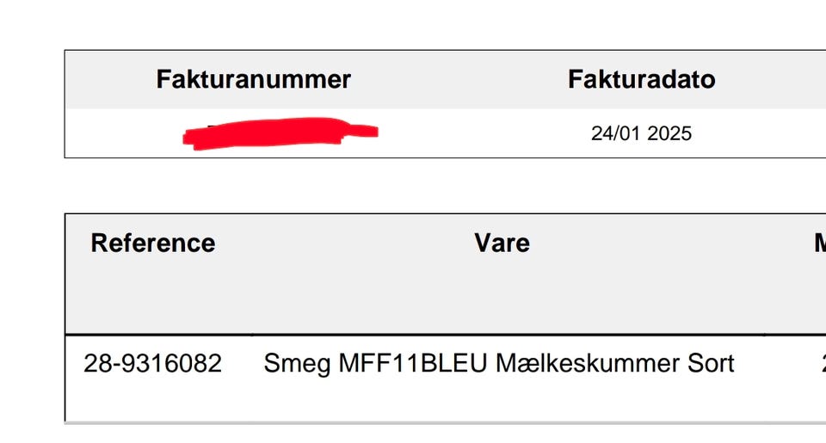826x443 pixels.
Task: Click the left end of the red scribble
Action: 191,137
